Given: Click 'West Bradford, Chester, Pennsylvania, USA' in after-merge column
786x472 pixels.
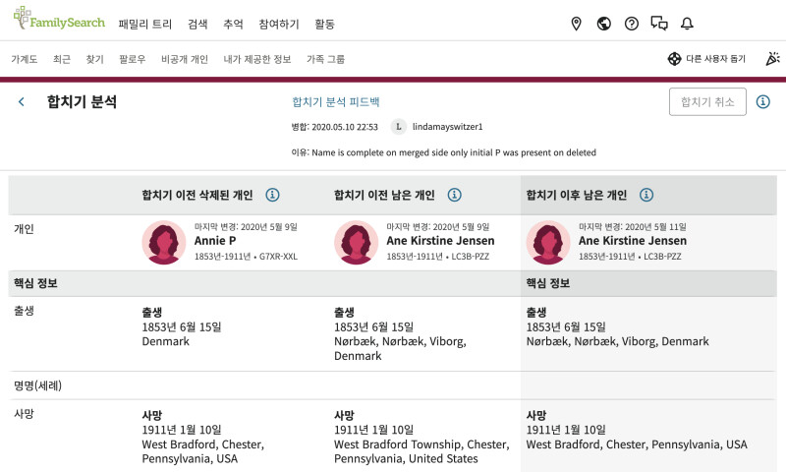Looking at the screenshot, I should (x=637, y=444).
